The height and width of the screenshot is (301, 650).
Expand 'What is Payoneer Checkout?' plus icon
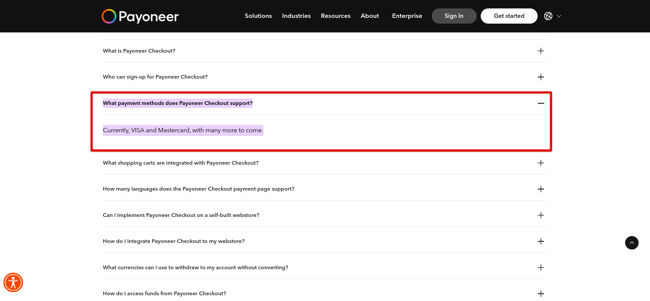pos(541,51)
